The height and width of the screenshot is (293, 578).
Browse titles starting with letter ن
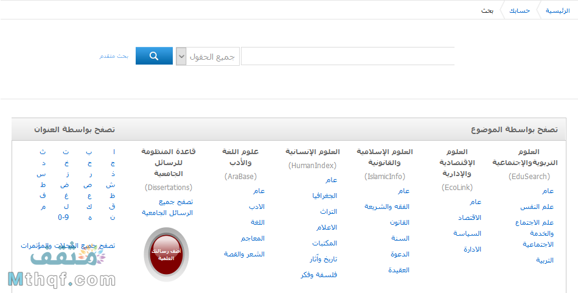(113, 217)
